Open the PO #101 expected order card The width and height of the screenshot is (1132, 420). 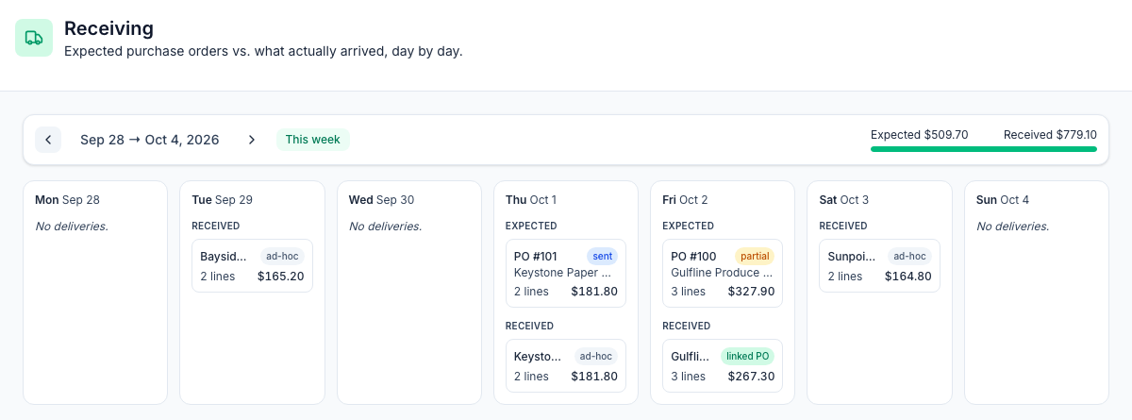point(566,274)
